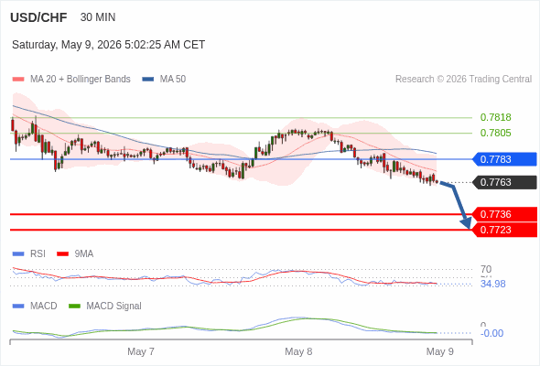Click the red 0.7736 support price tag
The width and height of the screenshot is (540, 366).
coord(504,214)
